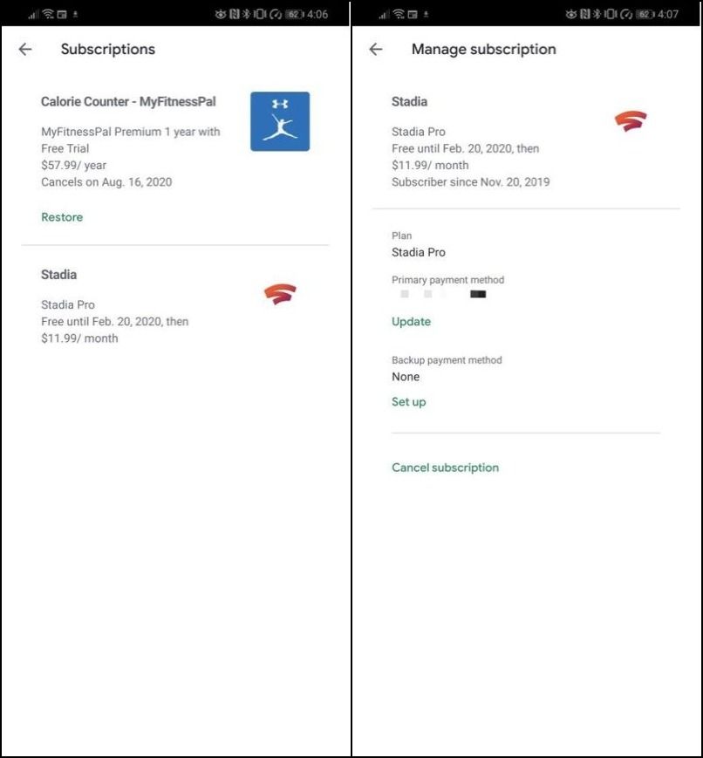
Task: Tap the back arrow on Subscriptions screen
Action: click(24, 49)
